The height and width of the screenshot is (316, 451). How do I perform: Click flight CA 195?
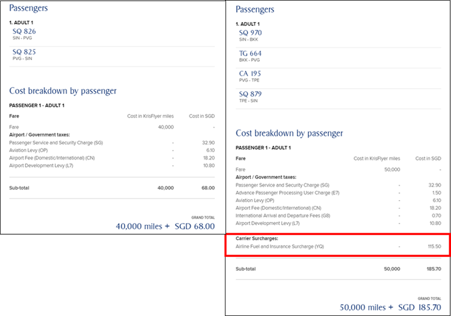[250, 74]
